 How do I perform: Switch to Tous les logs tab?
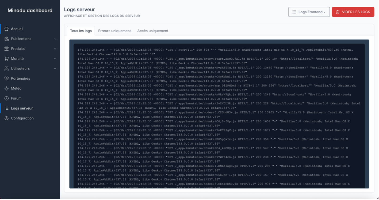coord(81,31)
